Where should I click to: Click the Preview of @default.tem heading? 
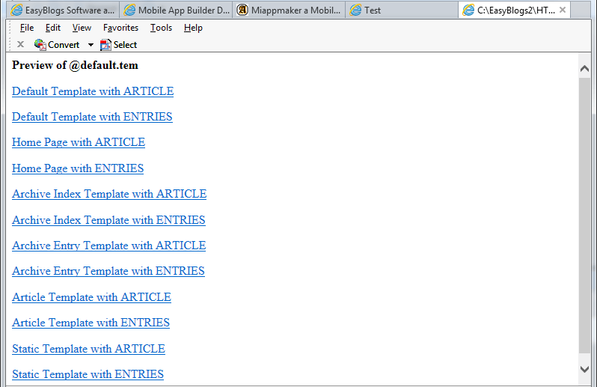(x=75, y=66)
